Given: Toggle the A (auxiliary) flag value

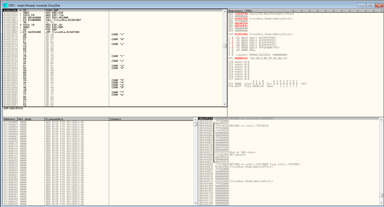Looking at the screenshot, I should (232, 43).
